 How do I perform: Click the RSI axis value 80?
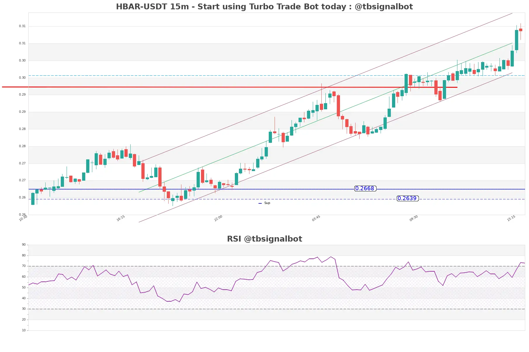point(24,256)
